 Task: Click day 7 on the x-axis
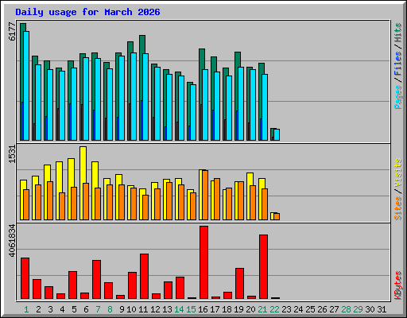[x=98, y=309]
